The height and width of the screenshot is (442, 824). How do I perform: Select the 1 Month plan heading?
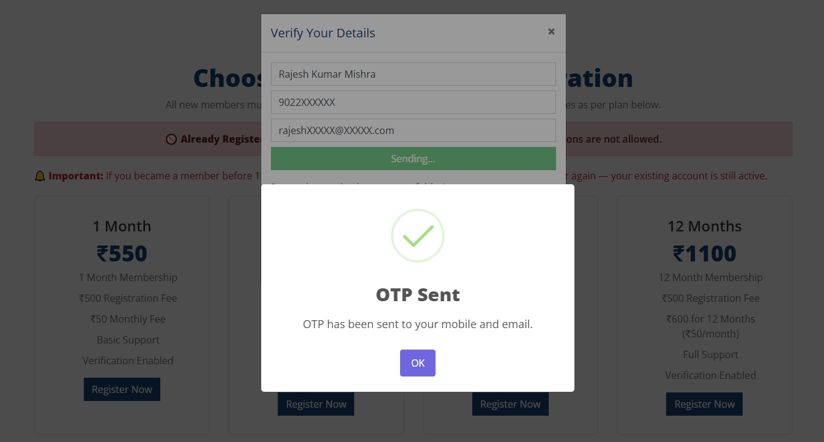[x=122, y=227]
